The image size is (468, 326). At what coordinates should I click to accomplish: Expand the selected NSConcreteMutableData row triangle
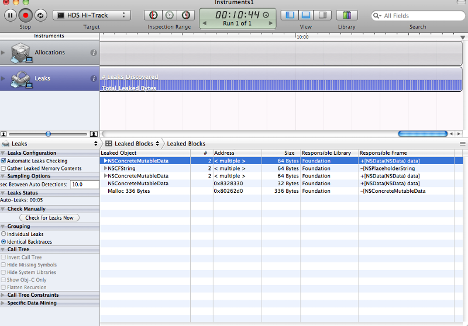[105, 161]
